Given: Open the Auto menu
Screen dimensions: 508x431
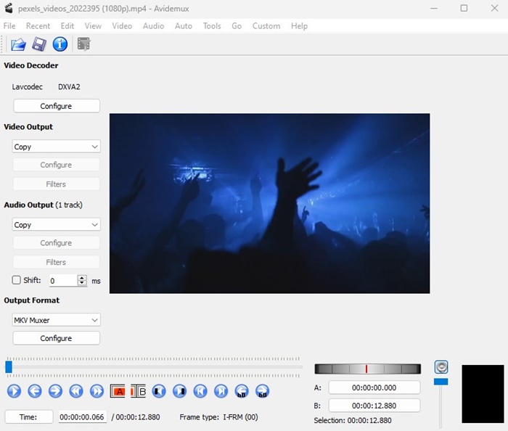Looking at the screenshot, I should [184, 26].
